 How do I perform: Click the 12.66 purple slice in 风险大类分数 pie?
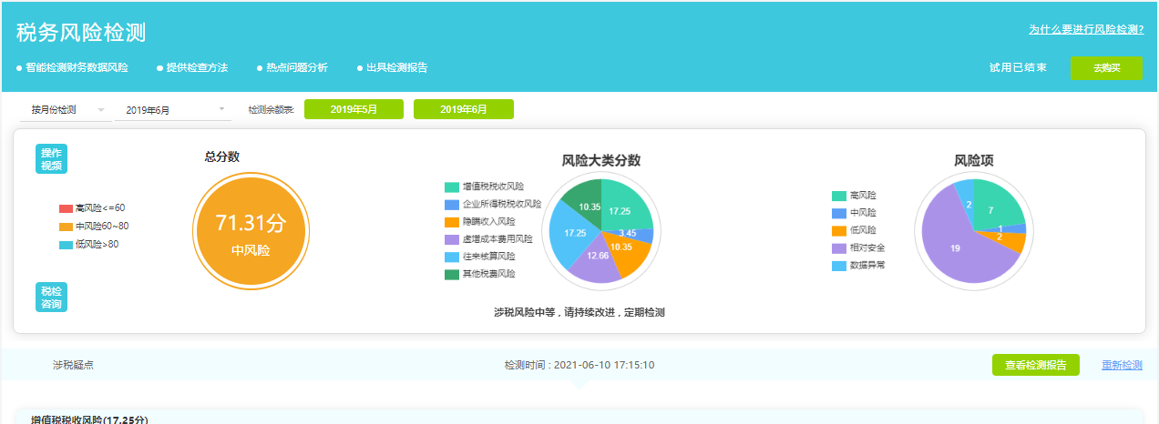598,255
